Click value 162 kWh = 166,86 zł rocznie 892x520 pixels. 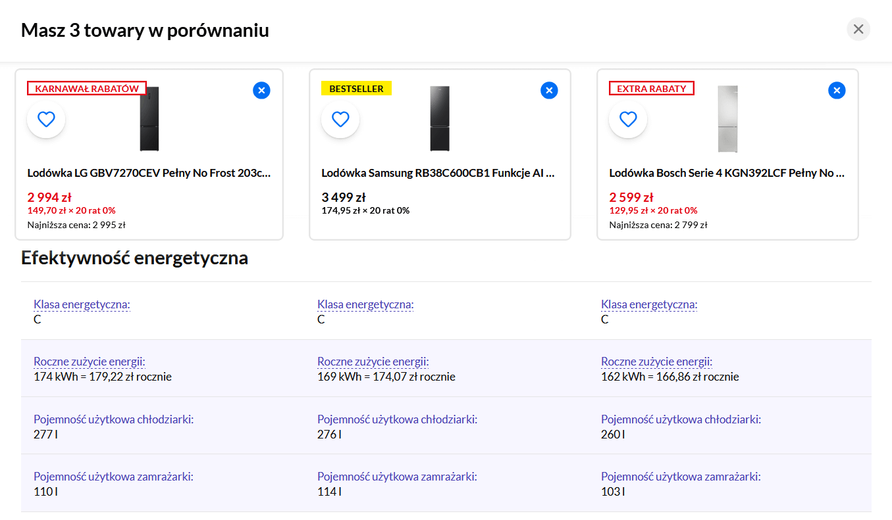670,377
